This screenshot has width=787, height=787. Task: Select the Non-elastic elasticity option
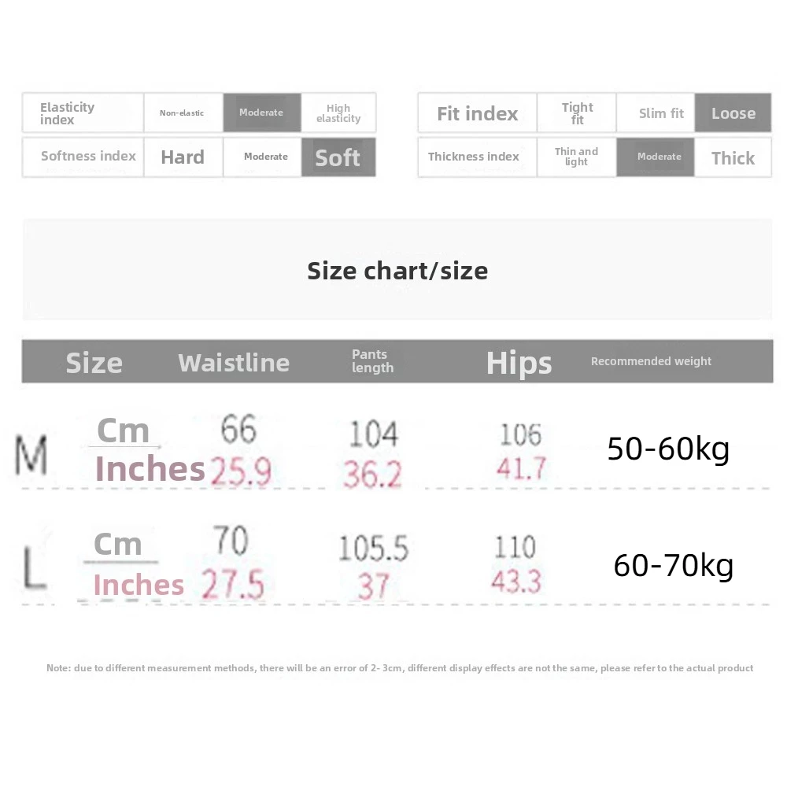(x=182, y=113)
